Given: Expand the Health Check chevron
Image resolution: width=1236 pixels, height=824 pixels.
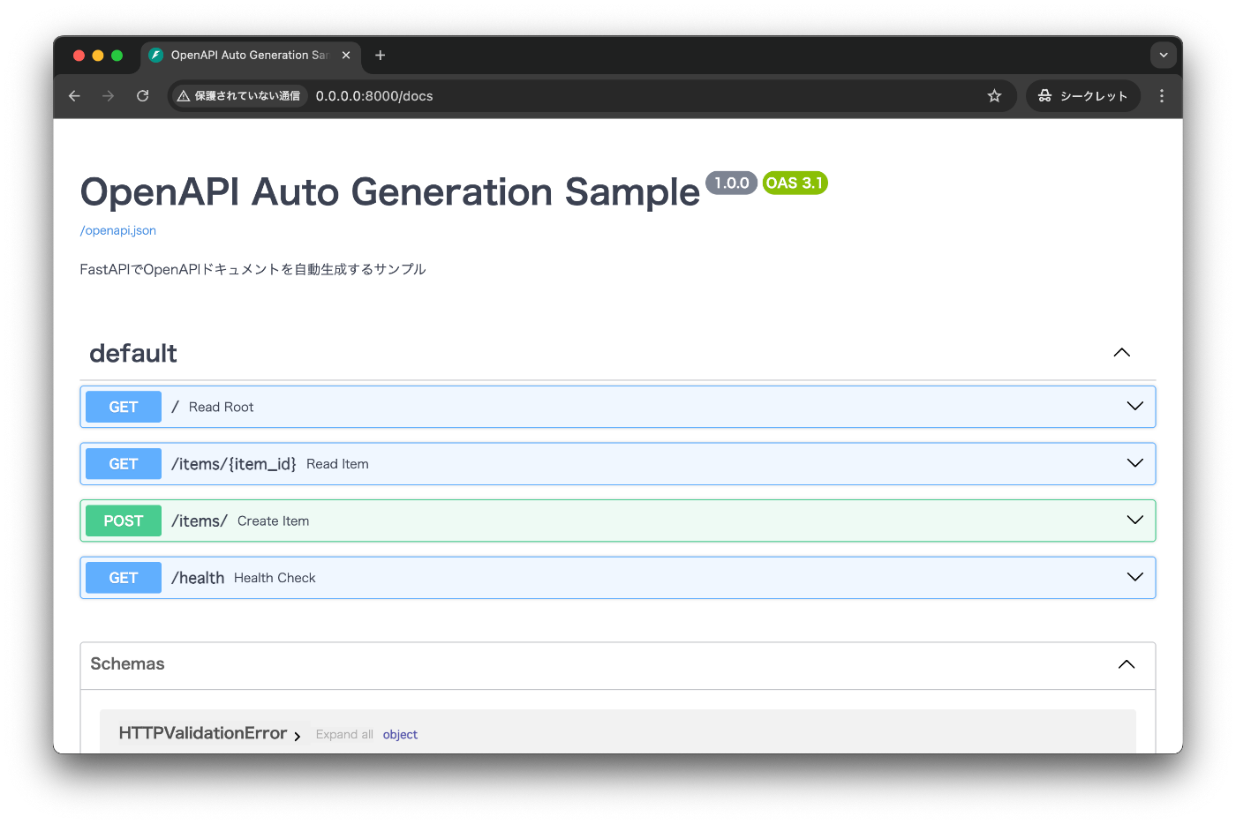Looking at the screenshot, I should (x=1135, y=577).
